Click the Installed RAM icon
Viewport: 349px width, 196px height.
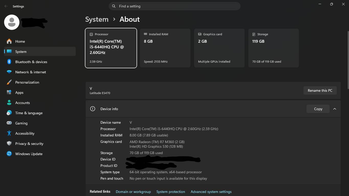click(x=145, y=34)
